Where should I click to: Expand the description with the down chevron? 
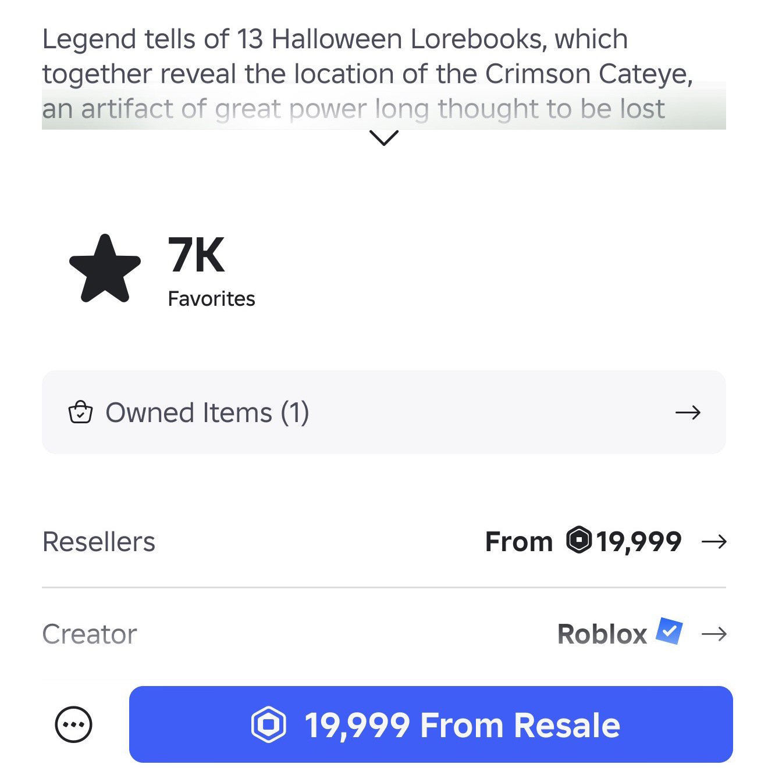pos(383,138)
